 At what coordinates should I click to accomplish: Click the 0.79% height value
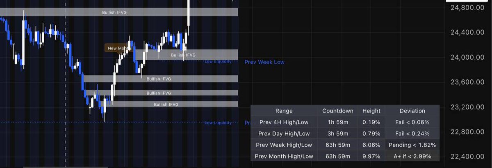point(371,133)
